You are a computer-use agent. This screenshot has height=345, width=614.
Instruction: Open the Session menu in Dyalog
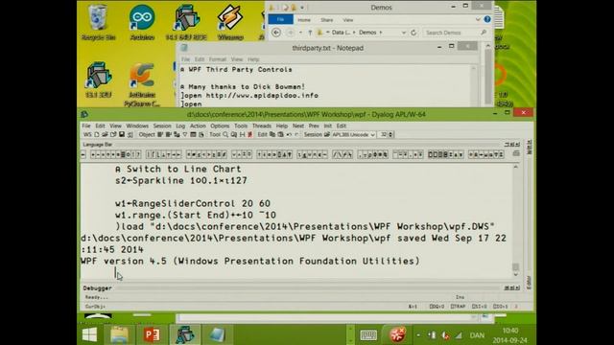tap(162, 126)
